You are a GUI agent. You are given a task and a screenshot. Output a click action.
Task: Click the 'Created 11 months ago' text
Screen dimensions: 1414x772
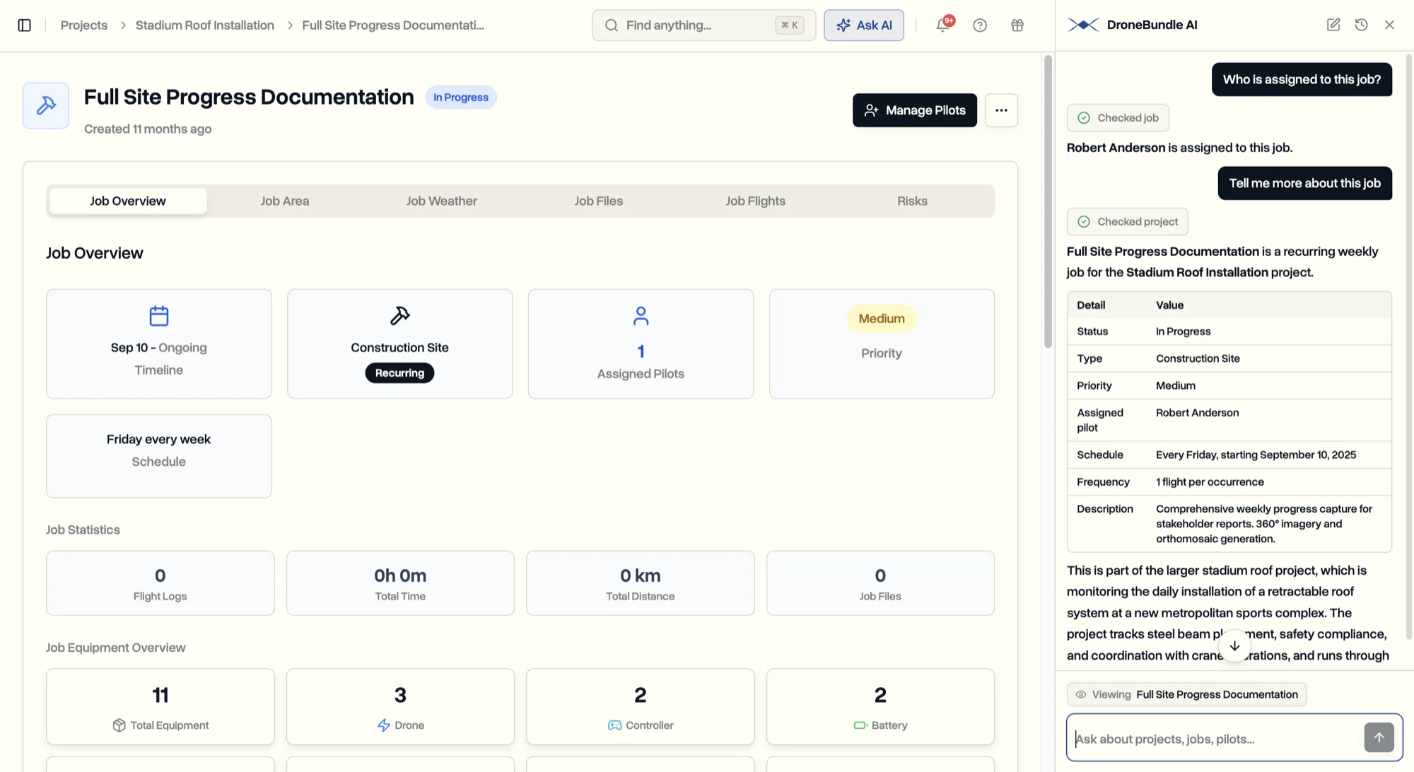(148, 129)
